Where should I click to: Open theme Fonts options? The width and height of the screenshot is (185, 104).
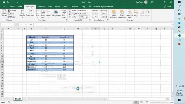tap(12, 14)
